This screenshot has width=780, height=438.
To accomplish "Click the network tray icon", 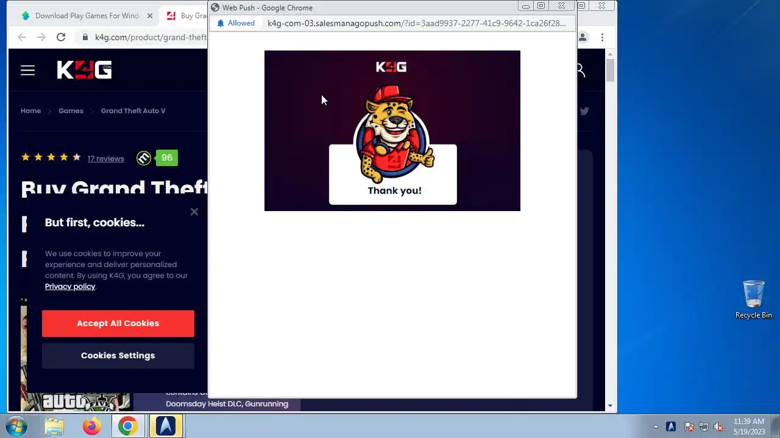I will 704,427.
